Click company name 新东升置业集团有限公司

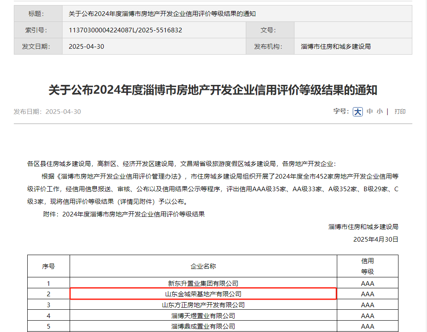coord(203,283)
